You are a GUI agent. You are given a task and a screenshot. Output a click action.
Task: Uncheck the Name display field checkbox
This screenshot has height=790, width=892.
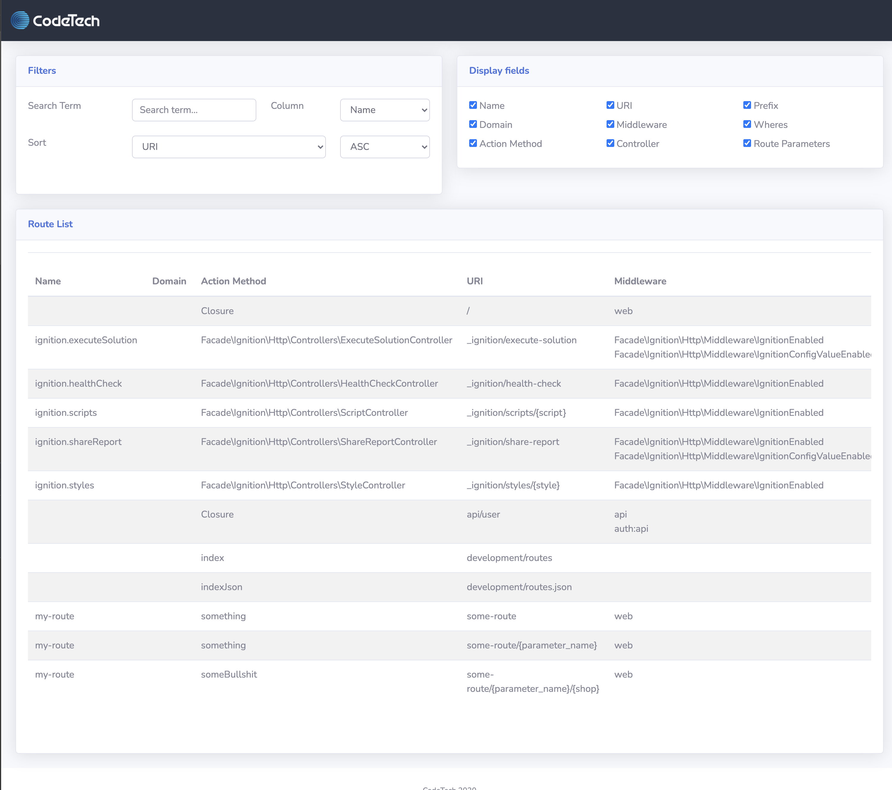pyautogui.click(x=473, y=105)
